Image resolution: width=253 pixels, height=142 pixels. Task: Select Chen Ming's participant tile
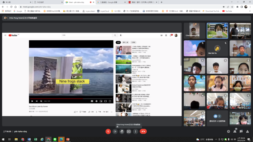(194, 31)
